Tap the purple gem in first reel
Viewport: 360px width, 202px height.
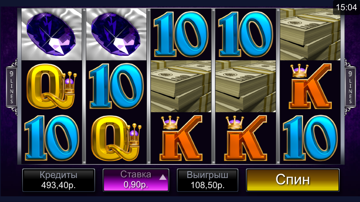(x=52, y=34)
